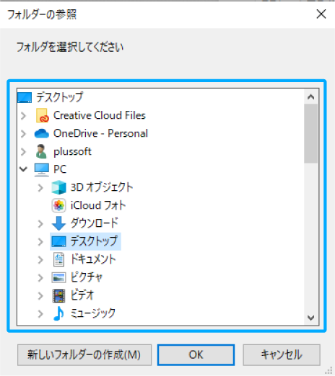Expand the OneDrive - Personal node
This screenshot has height=376, width=335.
point(23,134)
